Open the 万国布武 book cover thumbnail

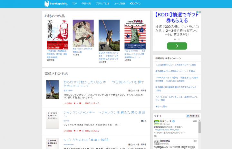[57, 35]
